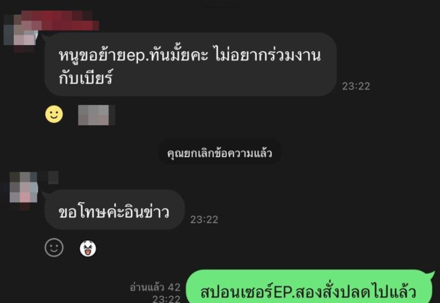Image resolution: width=440 pixels, height=303 pixels.
Task: Open the อ่านแล้ว 42 read-by list
Action: [x=155, y=287]
